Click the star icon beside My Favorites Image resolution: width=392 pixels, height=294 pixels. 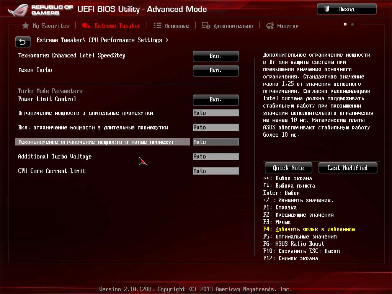click(26, 26)
